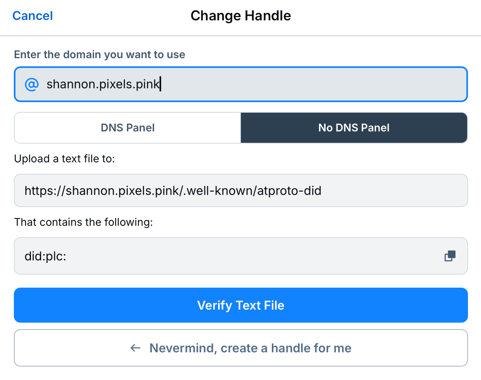Click the @ symbol in the domain field
The width and height of the screenshot is (481, 380).
[x=31, y=84]
